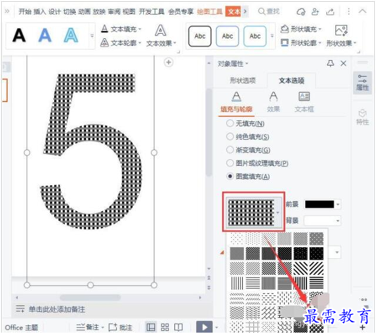Open the 形状轮廓 dropdown

[301, 43]
